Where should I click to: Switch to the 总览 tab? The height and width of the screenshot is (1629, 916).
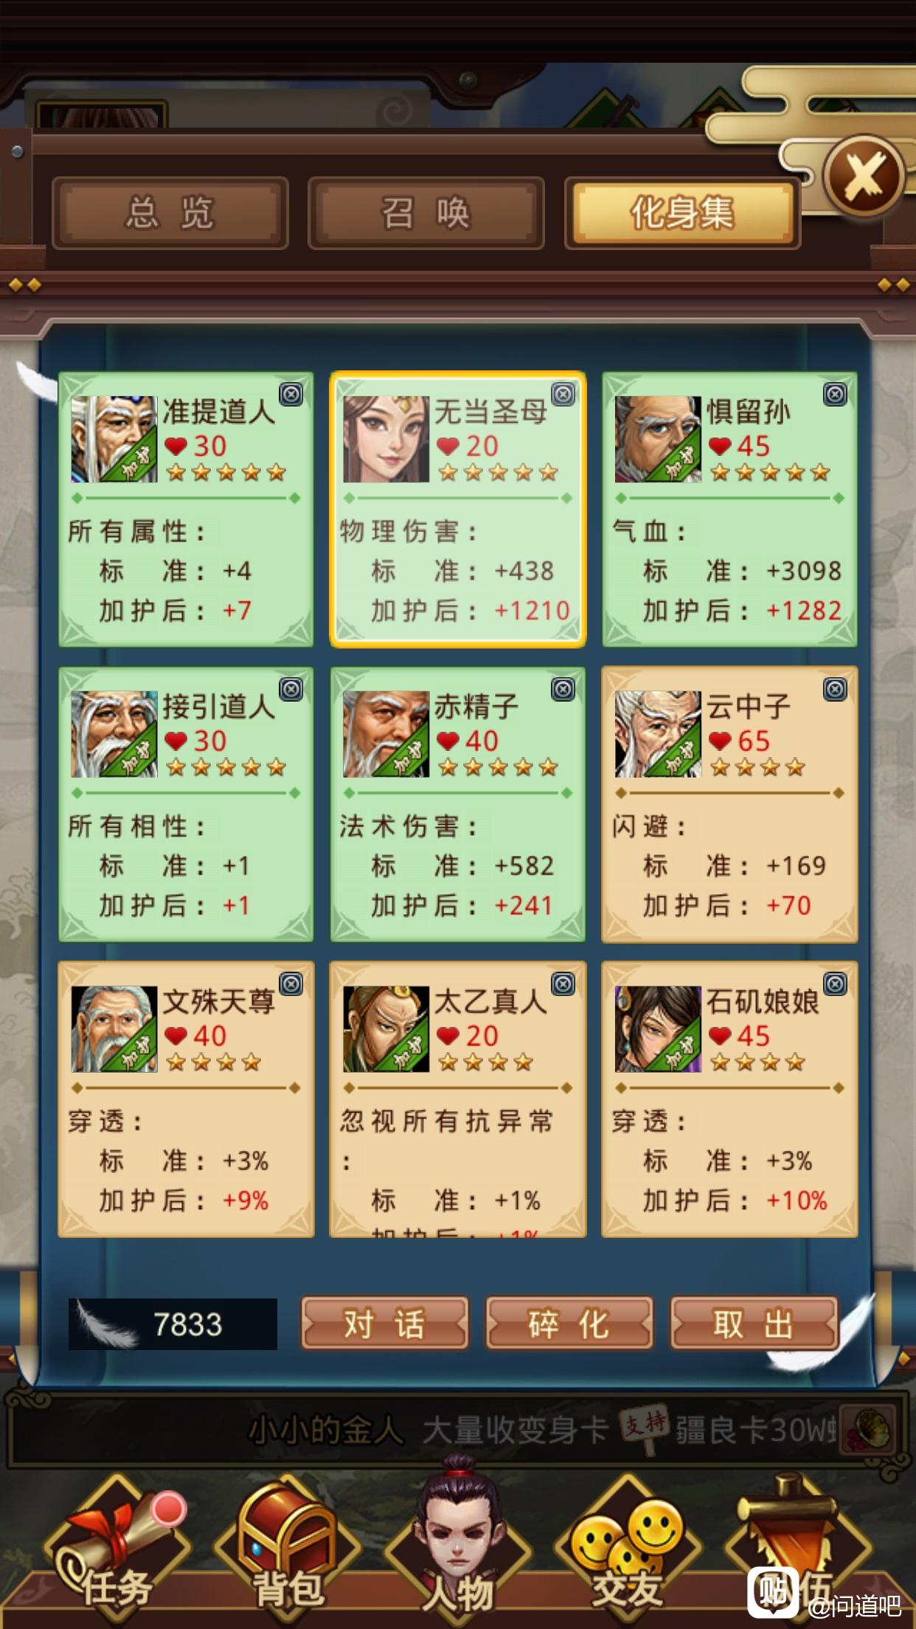tap(170, 213)
